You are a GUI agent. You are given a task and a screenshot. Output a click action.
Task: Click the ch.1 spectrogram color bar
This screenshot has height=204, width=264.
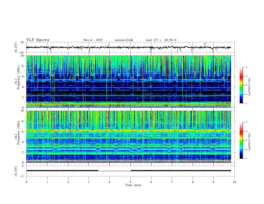[241, 85]
